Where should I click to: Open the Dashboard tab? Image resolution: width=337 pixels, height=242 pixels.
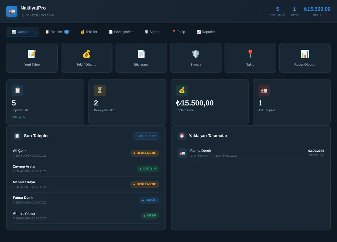tap(22, 32)
